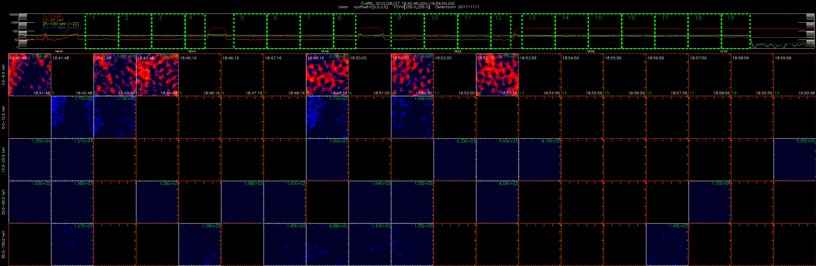Click the '5.65E+05' peak value

[806, 141]
